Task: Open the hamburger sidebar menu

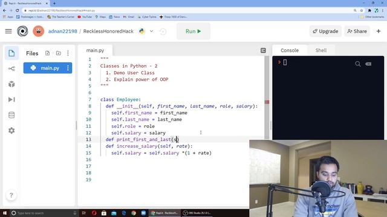Action: [x=8, y=31]
